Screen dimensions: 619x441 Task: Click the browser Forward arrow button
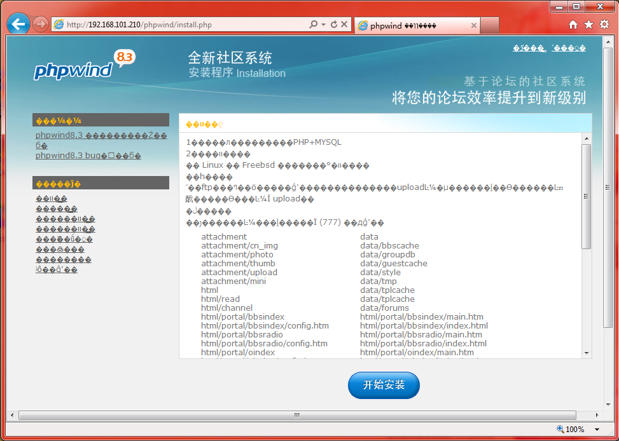coord(40,24)
